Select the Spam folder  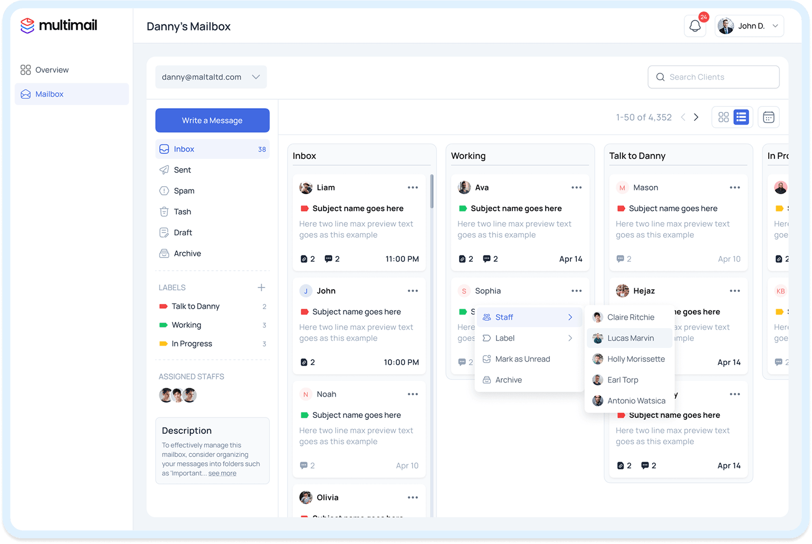tap(183, 190)
